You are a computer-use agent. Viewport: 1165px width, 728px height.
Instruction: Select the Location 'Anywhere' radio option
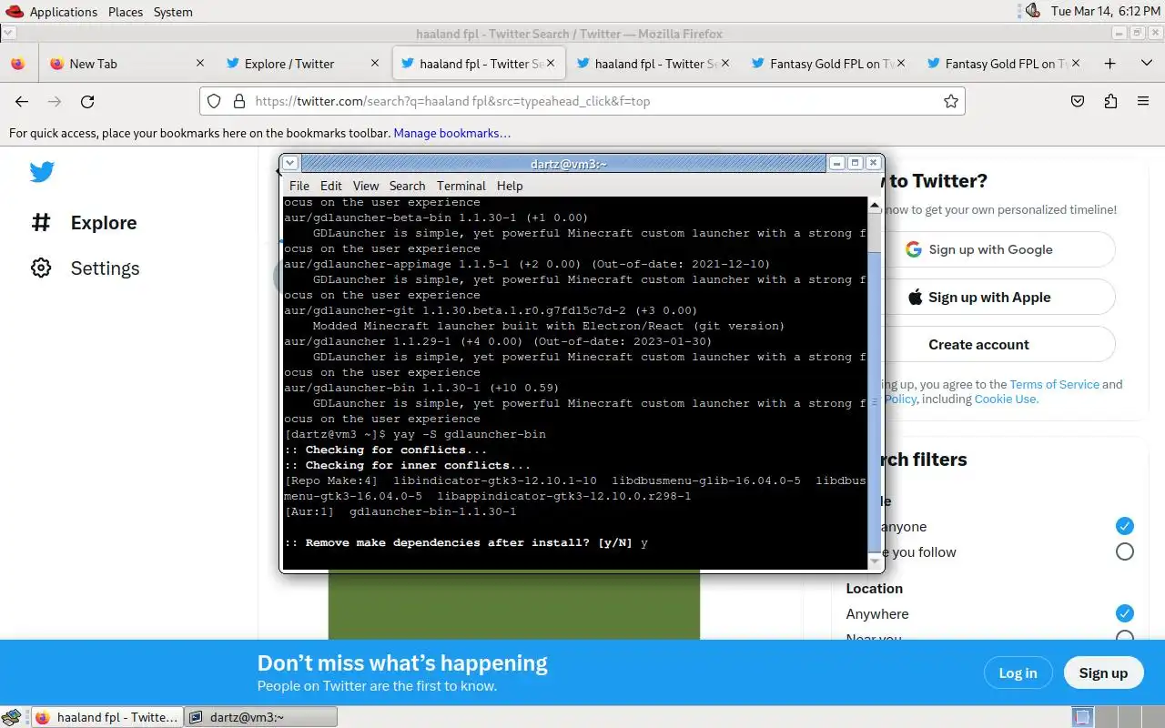coord(1125,613)
